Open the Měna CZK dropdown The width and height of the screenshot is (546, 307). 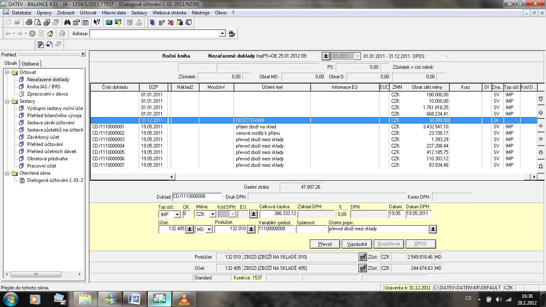coord(213,214)
